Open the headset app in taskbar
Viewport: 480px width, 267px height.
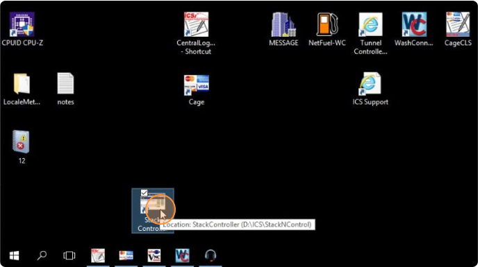pos(210,255)
